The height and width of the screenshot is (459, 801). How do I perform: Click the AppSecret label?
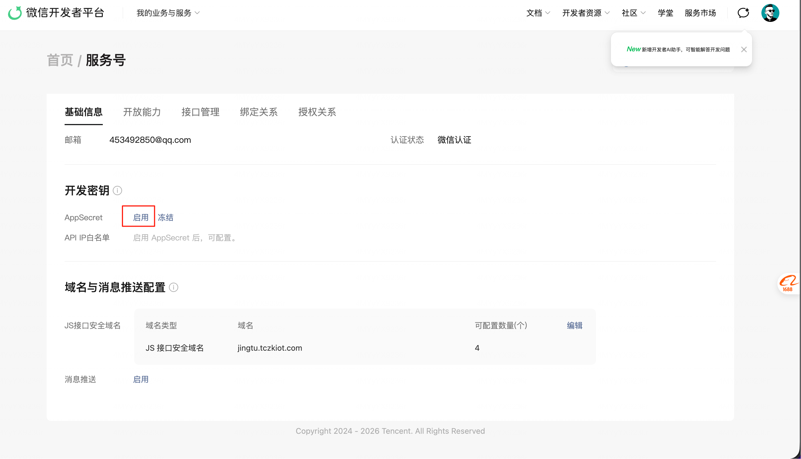(83, 217)
